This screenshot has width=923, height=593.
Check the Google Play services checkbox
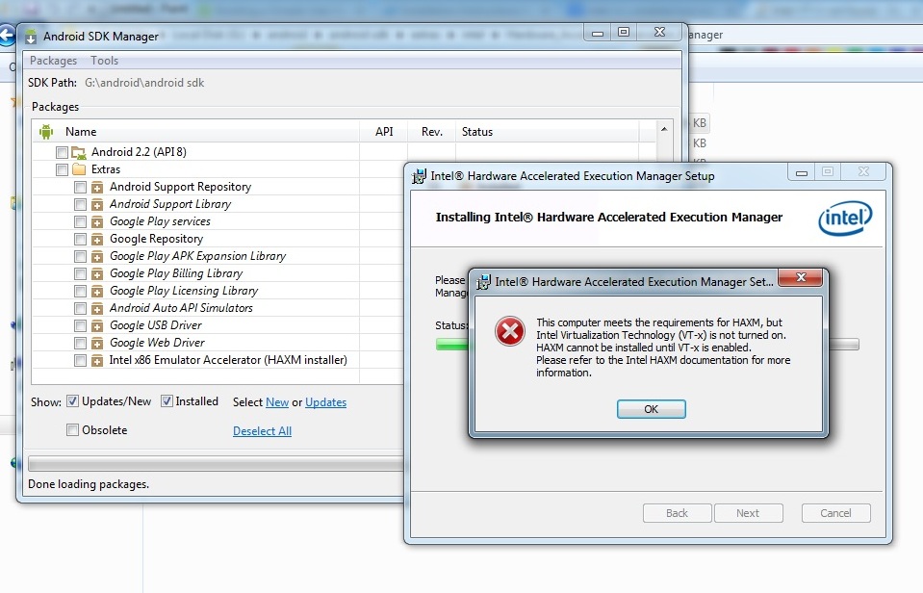click(80, 222)
